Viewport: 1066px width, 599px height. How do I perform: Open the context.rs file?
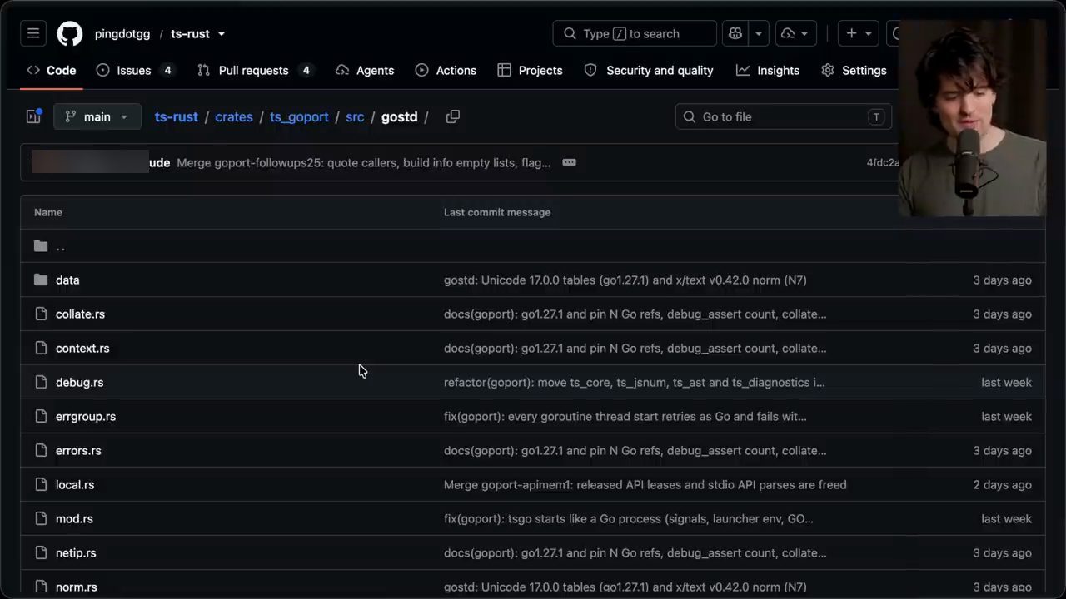(82, 348)
